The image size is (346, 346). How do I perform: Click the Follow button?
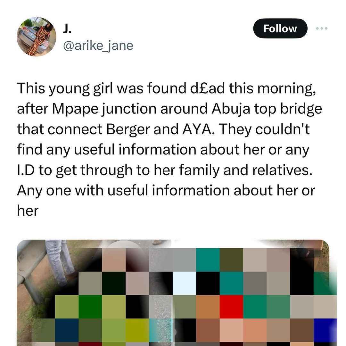pyautogui.click(x=280, y=29)
